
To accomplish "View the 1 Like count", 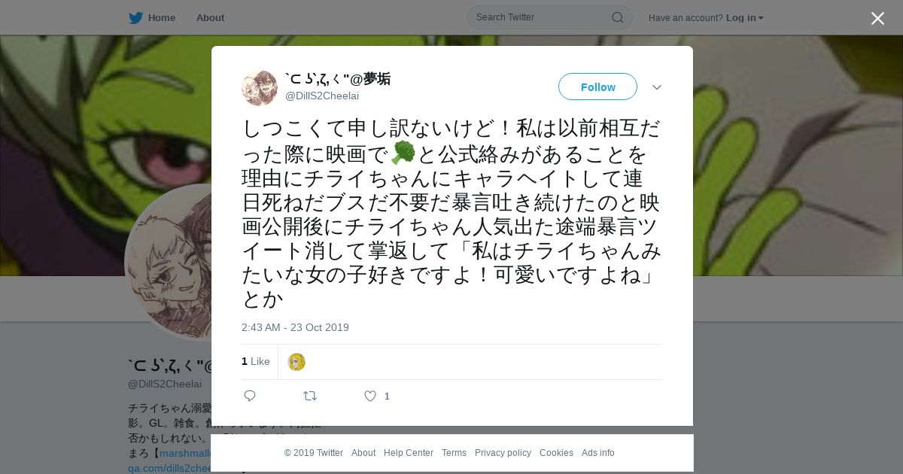I will tap(256, 362).
